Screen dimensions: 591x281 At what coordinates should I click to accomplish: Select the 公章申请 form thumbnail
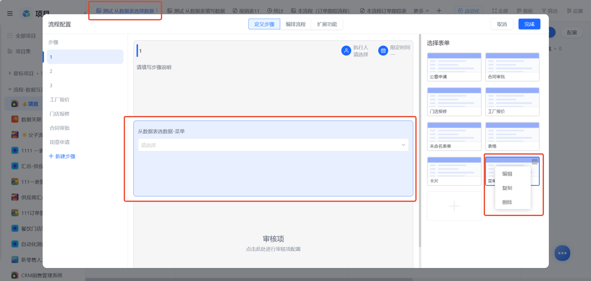point(454,67)
